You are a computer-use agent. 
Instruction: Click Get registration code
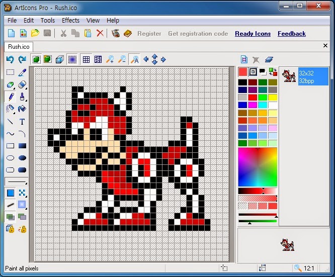[198, 34]
